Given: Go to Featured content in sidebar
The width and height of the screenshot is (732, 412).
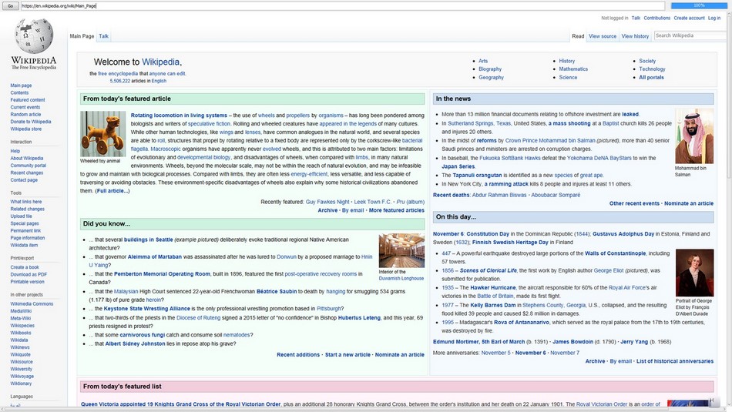Looking at the screenshot, I should [28, 100].
